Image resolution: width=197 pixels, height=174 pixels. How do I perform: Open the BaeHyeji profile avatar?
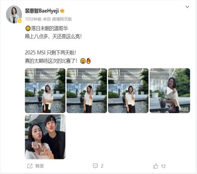14,14
